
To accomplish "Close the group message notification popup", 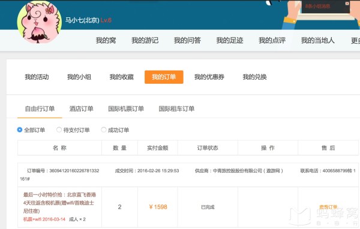I will point(347,3).
